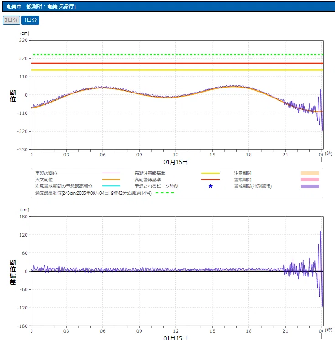Image resolution: width=335 pixels, height=340 pixels.
Task: Click the 120 value on deviation chart axis
Action: pos(23,235)
